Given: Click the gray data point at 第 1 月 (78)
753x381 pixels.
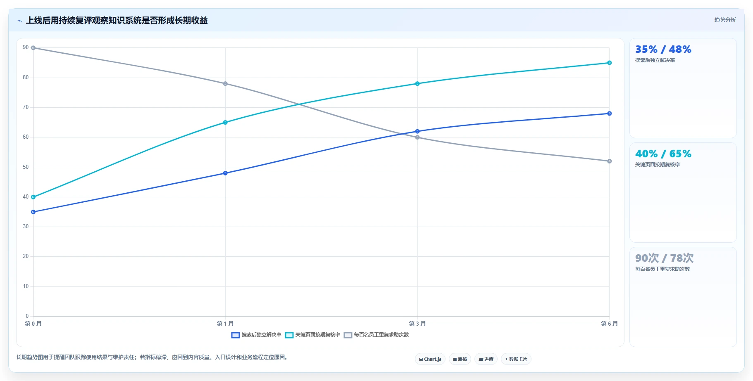Looking at the screenshot, I should click(x=225, y=84).
